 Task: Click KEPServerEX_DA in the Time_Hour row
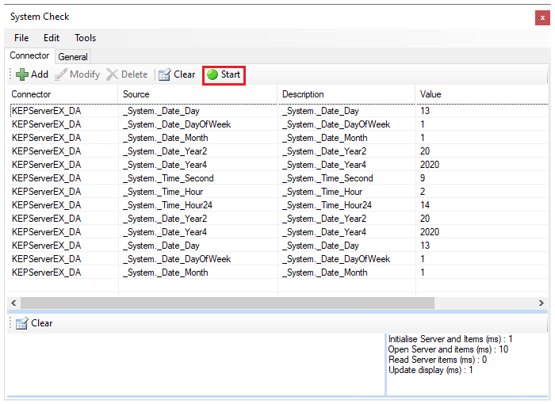pos(46,192)
